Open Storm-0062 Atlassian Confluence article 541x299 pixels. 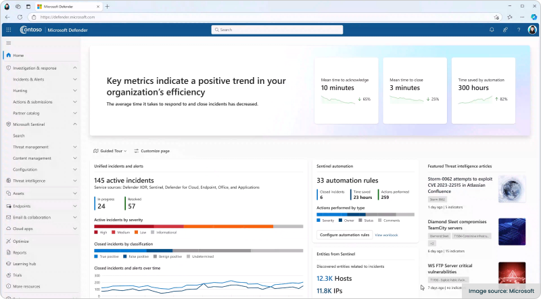460,185
